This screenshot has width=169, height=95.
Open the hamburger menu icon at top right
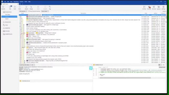[x=165, y=4]
